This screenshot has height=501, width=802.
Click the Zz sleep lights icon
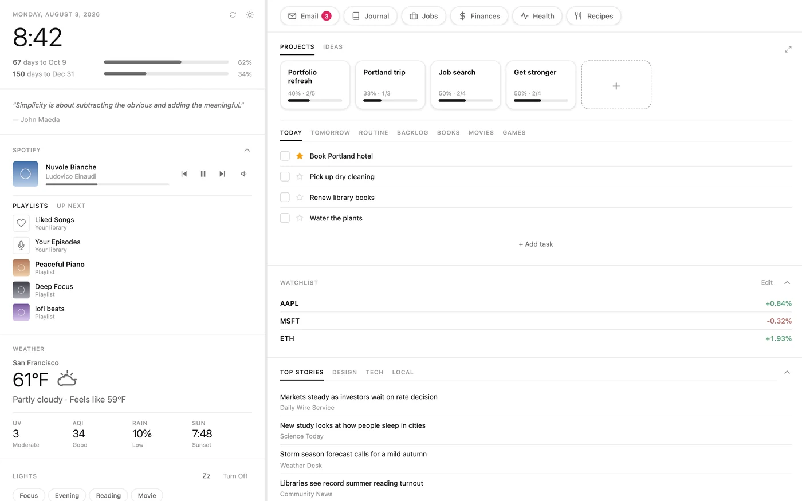(206, 476)
